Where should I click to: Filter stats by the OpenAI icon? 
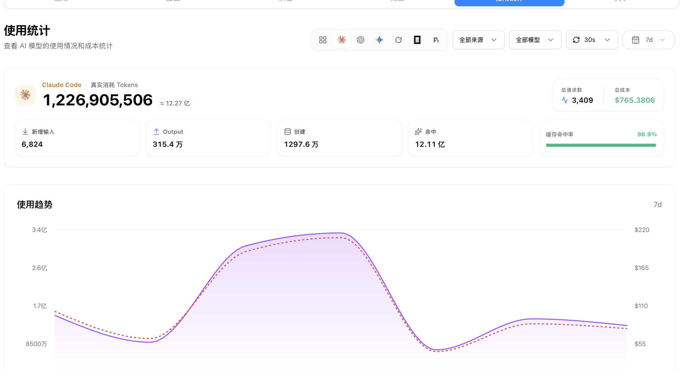360,40
